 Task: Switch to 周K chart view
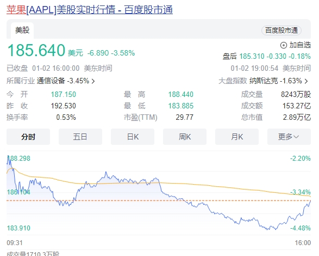tap(185, 137)
